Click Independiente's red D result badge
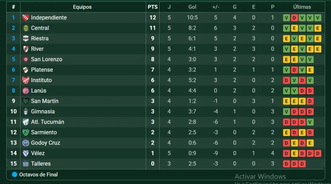Viewport: 331px width, 184px height. pyautogui.click(x=294, y=18)
